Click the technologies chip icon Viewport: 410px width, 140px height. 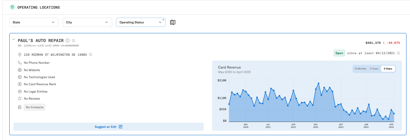(20, 77)
